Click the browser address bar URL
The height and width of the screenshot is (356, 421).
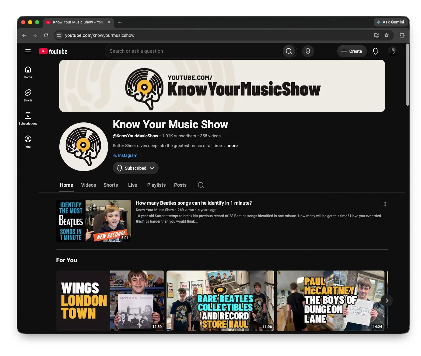[x=100, y=35]
